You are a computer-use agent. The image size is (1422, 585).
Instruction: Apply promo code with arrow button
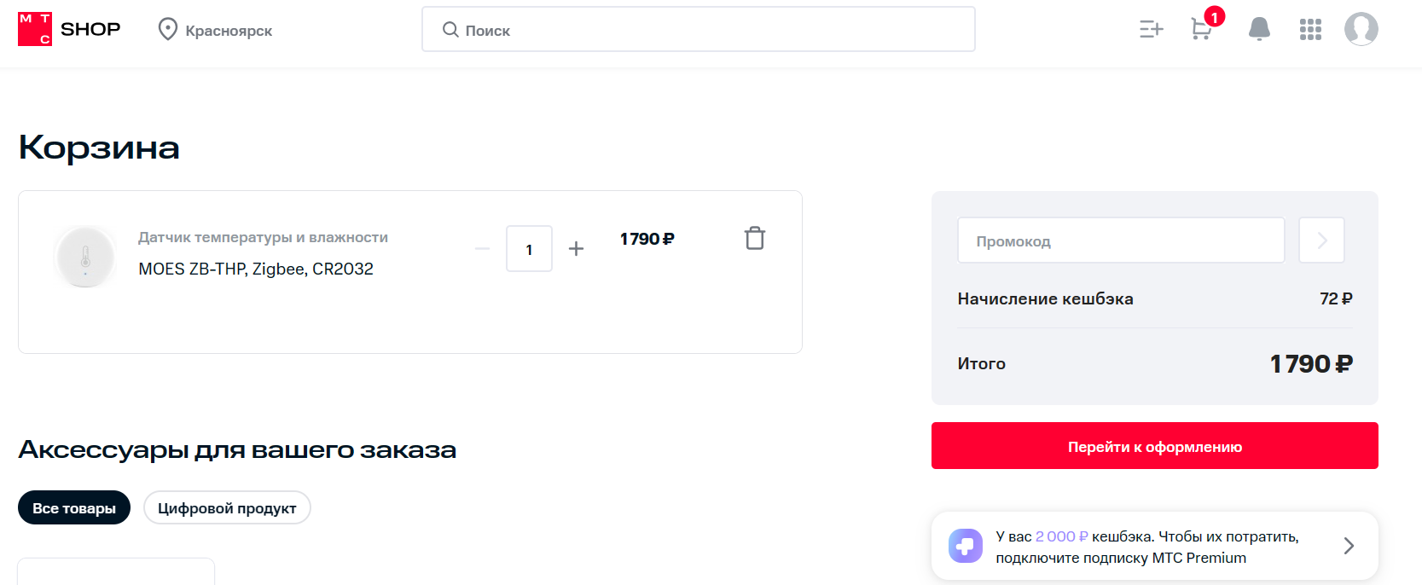click(1321, 240)
